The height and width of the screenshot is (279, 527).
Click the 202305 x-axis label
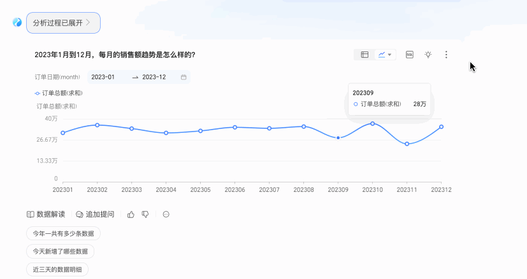click(x=200, y=190)
